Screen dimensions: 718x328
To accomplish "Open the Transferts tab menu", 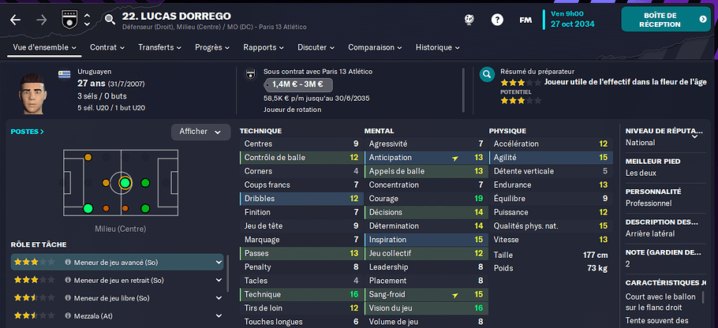I will (160, 47).
